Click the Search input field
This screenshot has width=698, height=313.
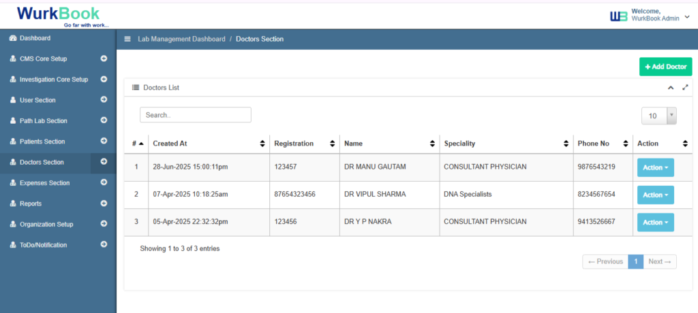pyautogui.click(x=195, y=115)
